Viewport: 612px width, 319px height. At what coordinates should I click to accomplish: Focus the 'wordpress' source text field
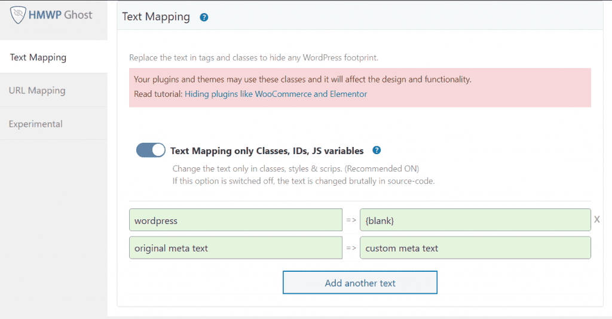pos(235,220)
